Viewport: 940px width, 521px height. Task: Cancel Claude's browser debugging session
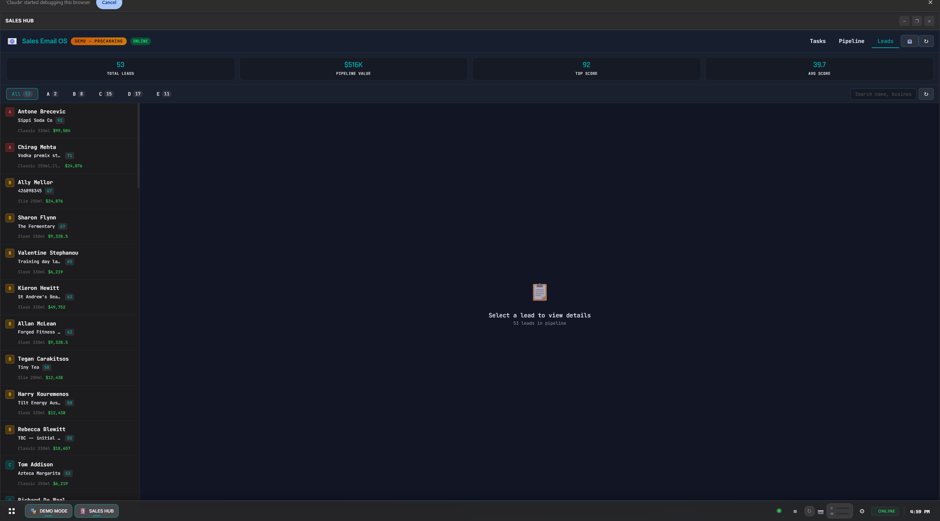[x=109, y=3]
